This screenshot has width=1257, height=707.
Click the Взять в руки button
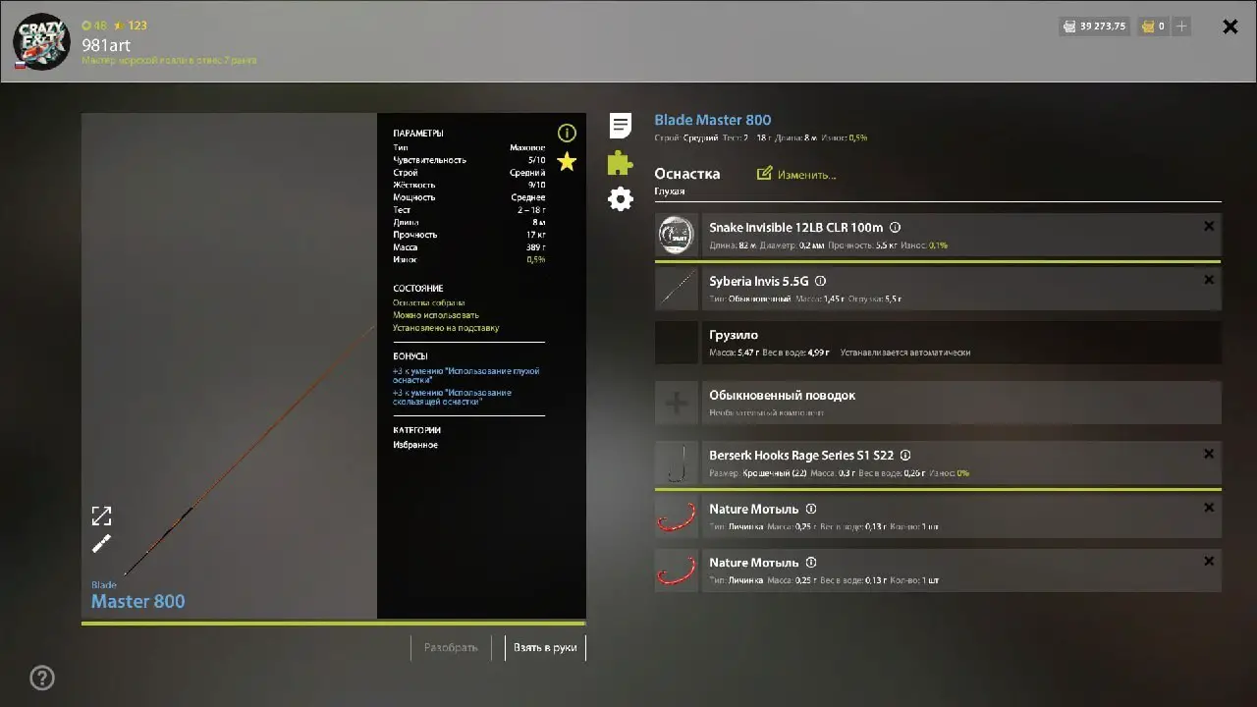[545, 648]
